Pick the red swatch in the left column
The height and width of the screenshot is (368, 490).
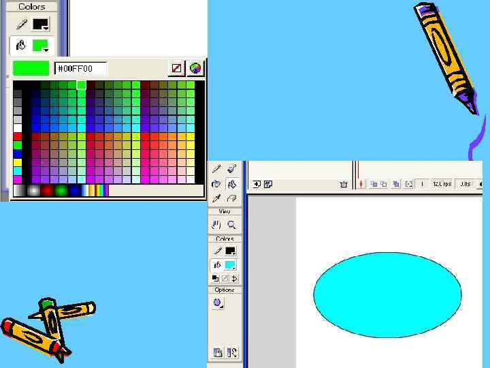(x=18, y=136)
